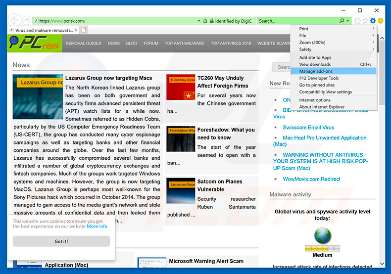Viewport: 391px width, 274px height.
Task: Click in the address bar URL field
Action: 114,21
